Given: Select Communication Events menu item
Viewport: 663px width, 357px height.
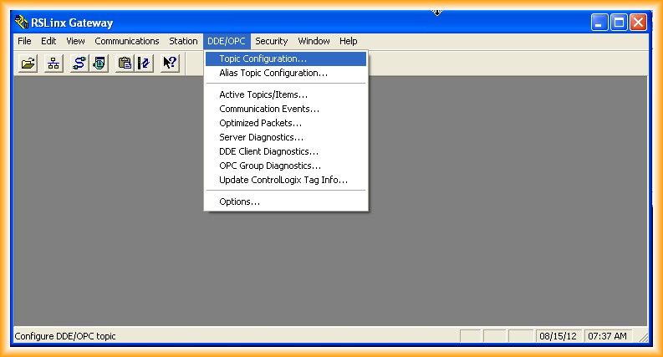Looking at the screenshot, I should 268,109.
